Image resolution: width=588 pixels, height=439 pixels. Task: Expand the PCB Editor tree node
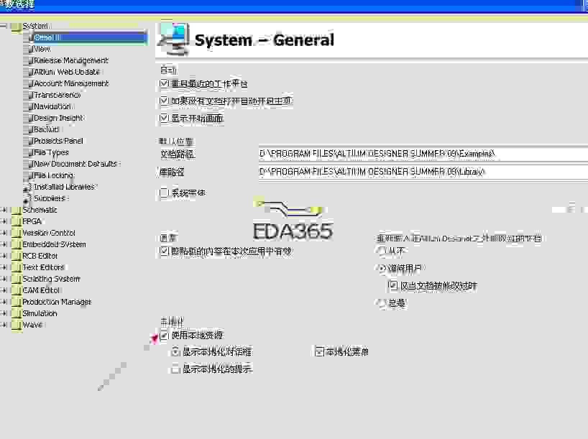pyautogui.click(x=4, y=256)
